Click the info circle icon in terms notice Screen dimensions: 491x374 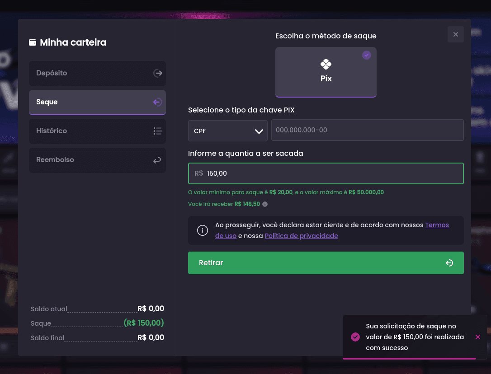pyautogui.click(x=202, y=230)
